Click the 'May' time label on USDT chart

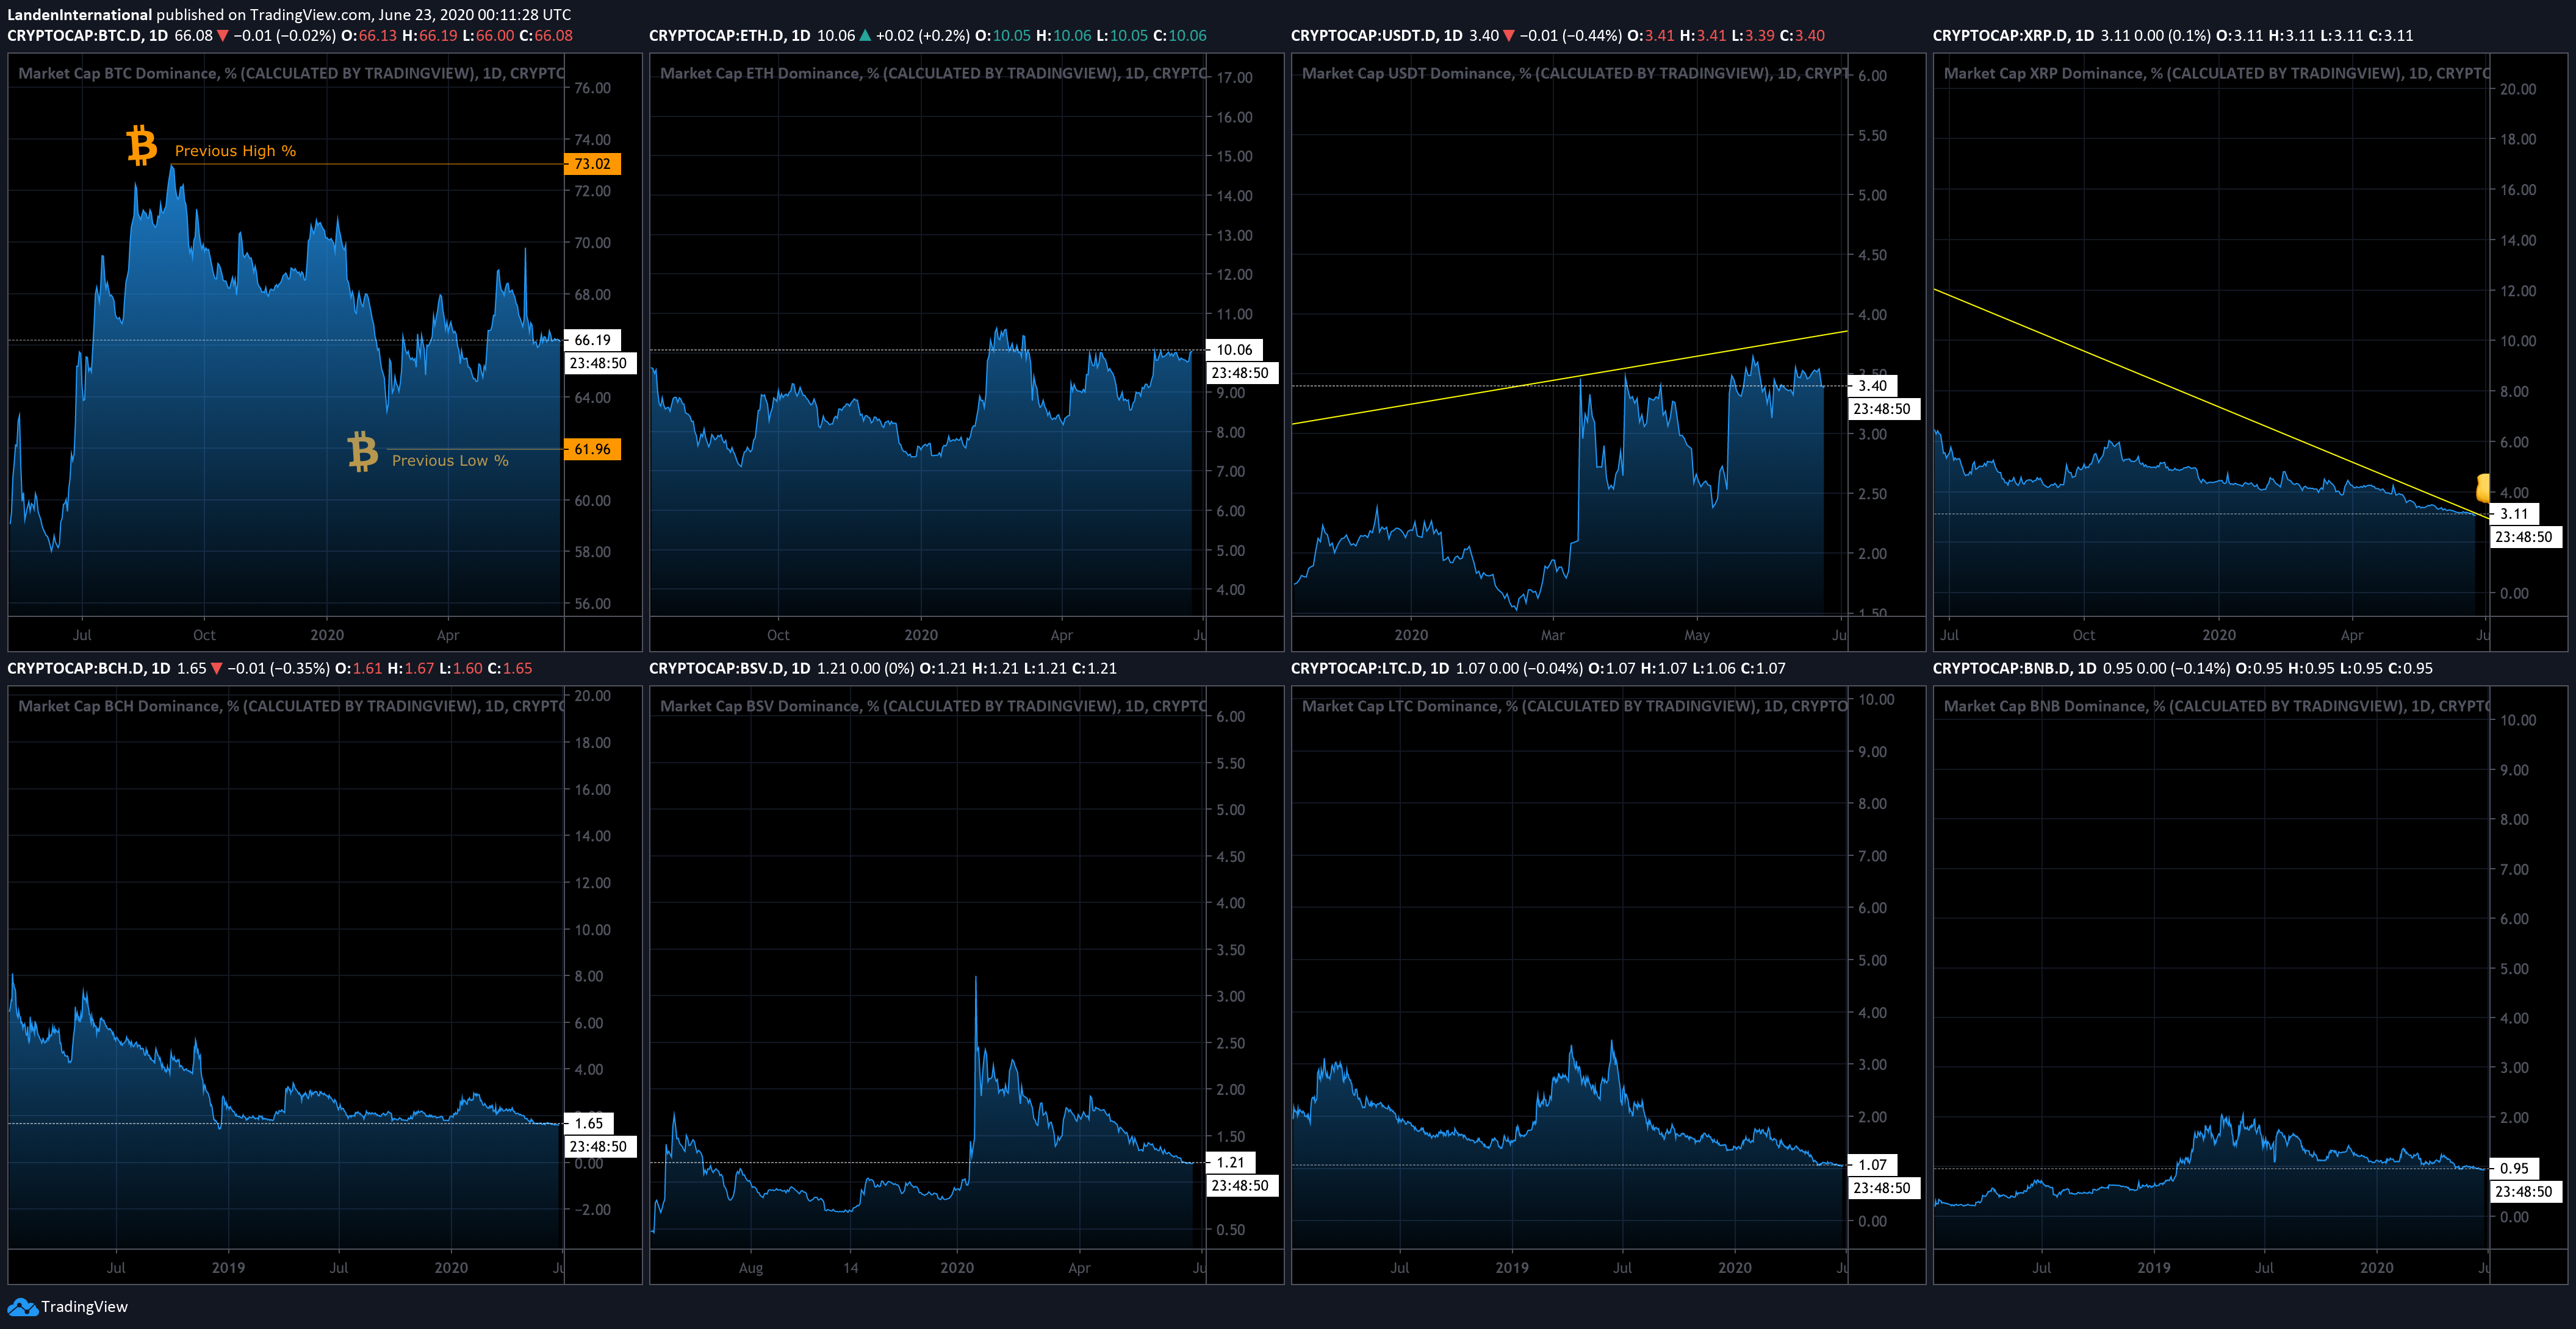[x=1697, y=635]
